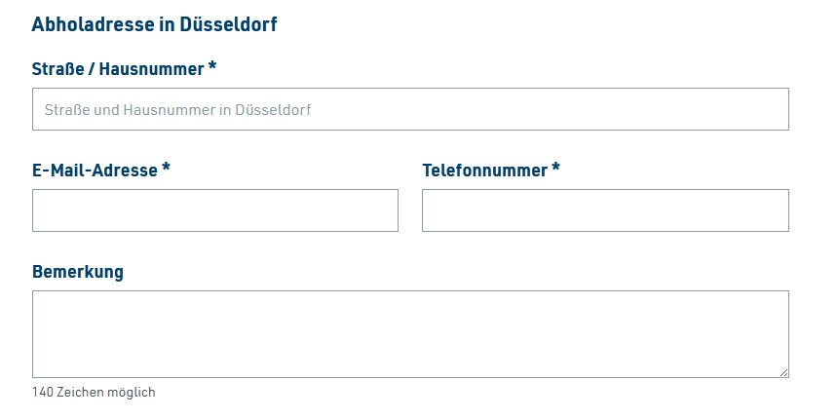Click the required asterisk after Hausnummer
Viewport: 838px width, 418px height.
click(x=212, y=68)
